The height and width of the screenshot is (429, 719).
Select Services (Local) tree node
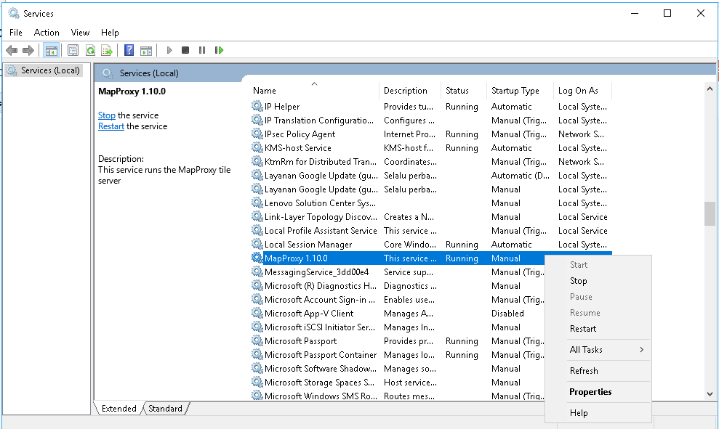pyautogui.click(x=44, y=70)
